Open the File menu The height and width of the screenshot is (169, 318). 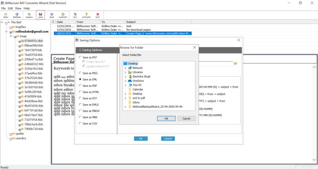[3, 8]
